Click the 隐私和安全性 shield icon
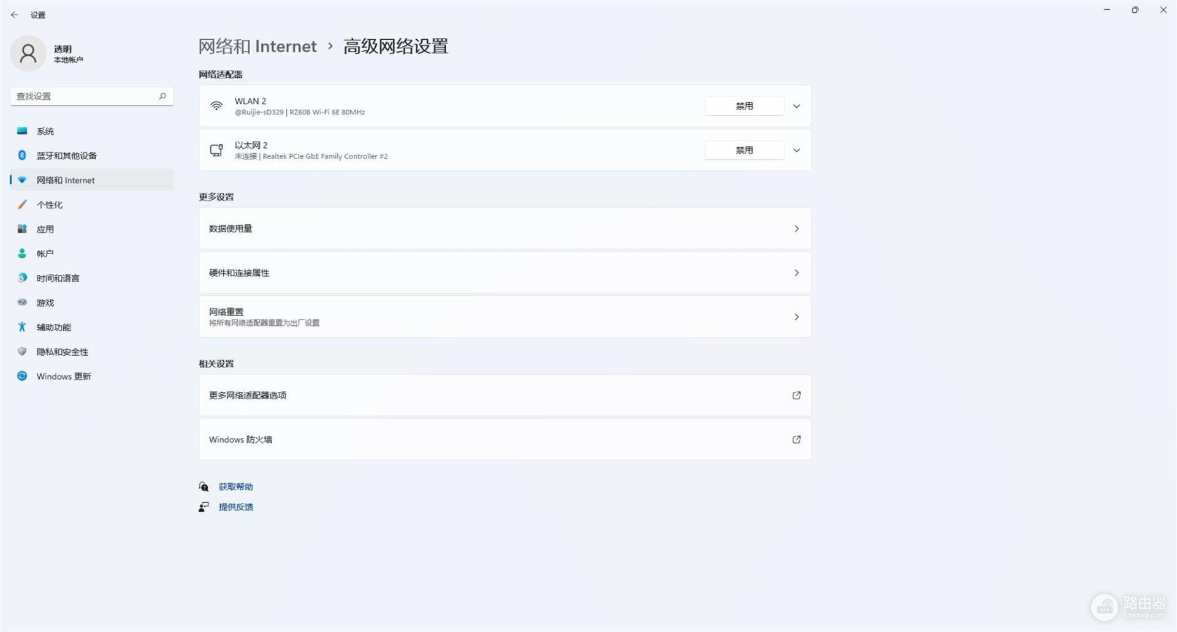The image size is (1177, 632). [x=22, y=352]
